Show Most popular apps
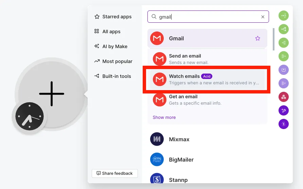The image size is (303, 189). 113,61
